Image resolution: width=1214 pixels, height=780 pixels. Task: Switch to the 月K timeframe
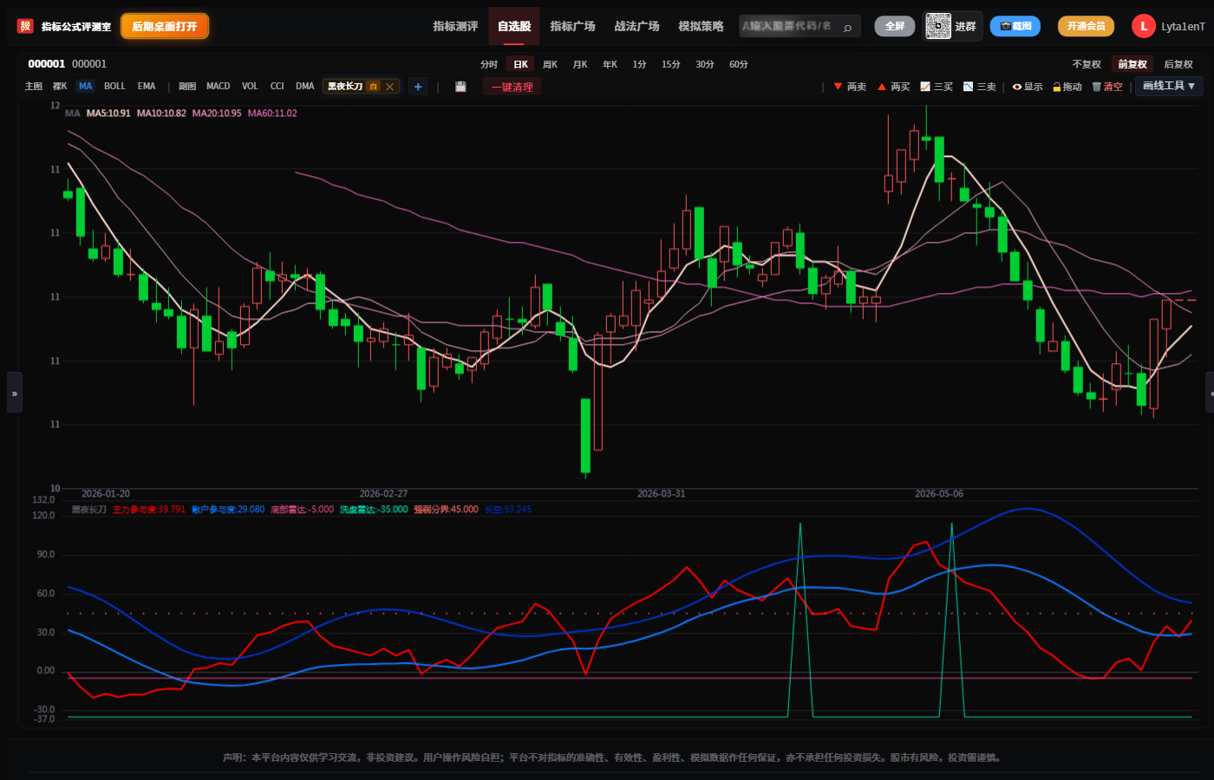(x=580, y=64)
